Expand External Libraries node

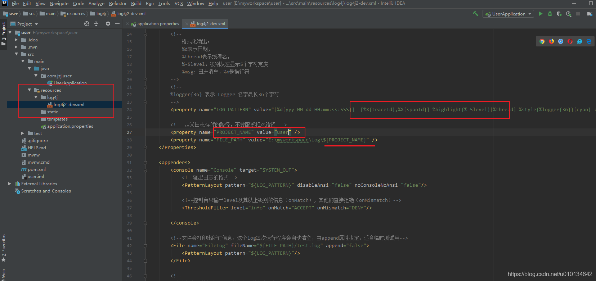point(10,183)
